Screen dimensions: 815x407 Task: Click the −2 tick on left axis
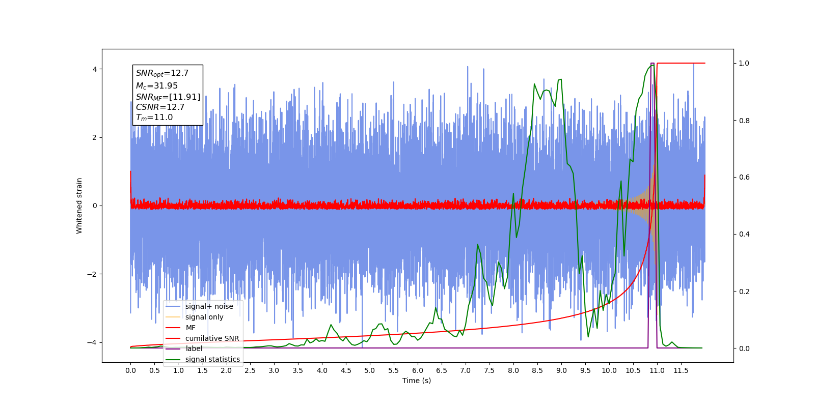[93, 274]
